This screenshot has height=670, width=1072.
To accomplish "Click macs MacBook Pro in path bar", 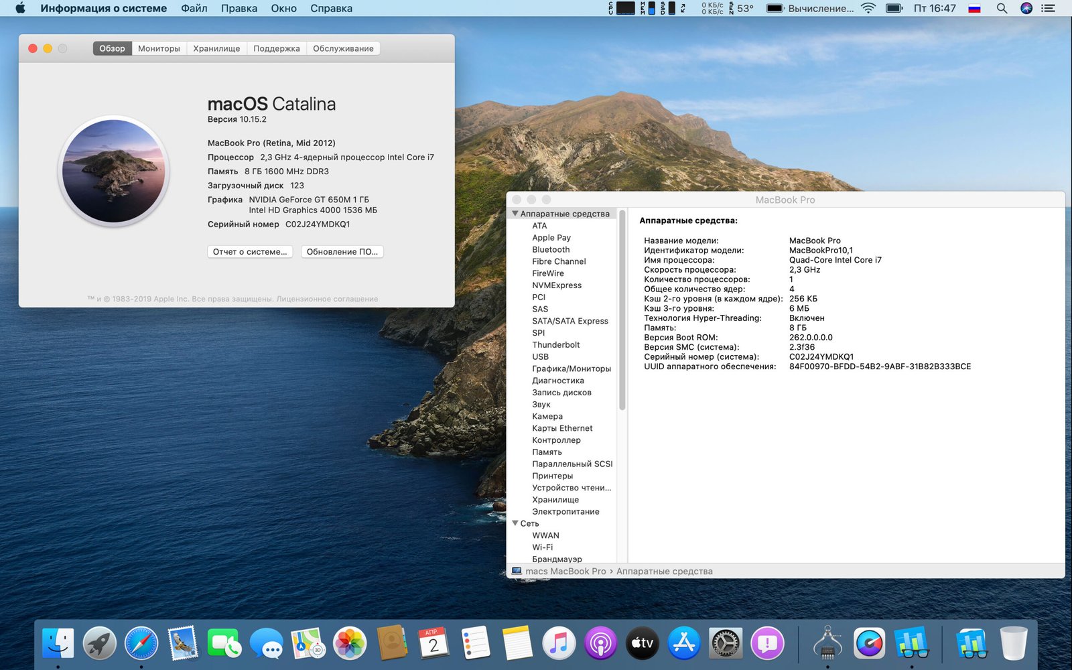I will [565, 572].
